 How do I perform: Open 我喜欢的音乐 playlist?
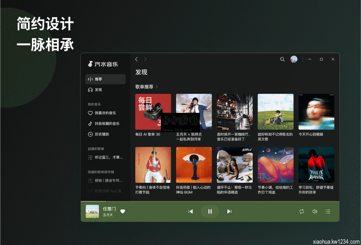click(105, 113)
